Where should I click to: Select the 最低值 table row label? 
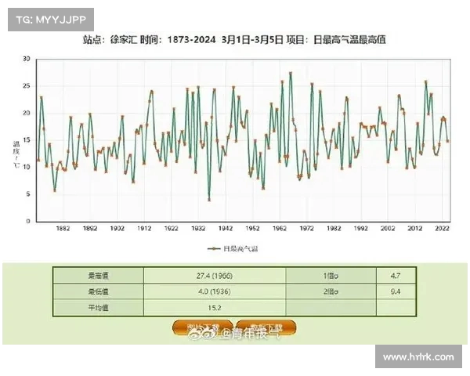tap(98, 291)
